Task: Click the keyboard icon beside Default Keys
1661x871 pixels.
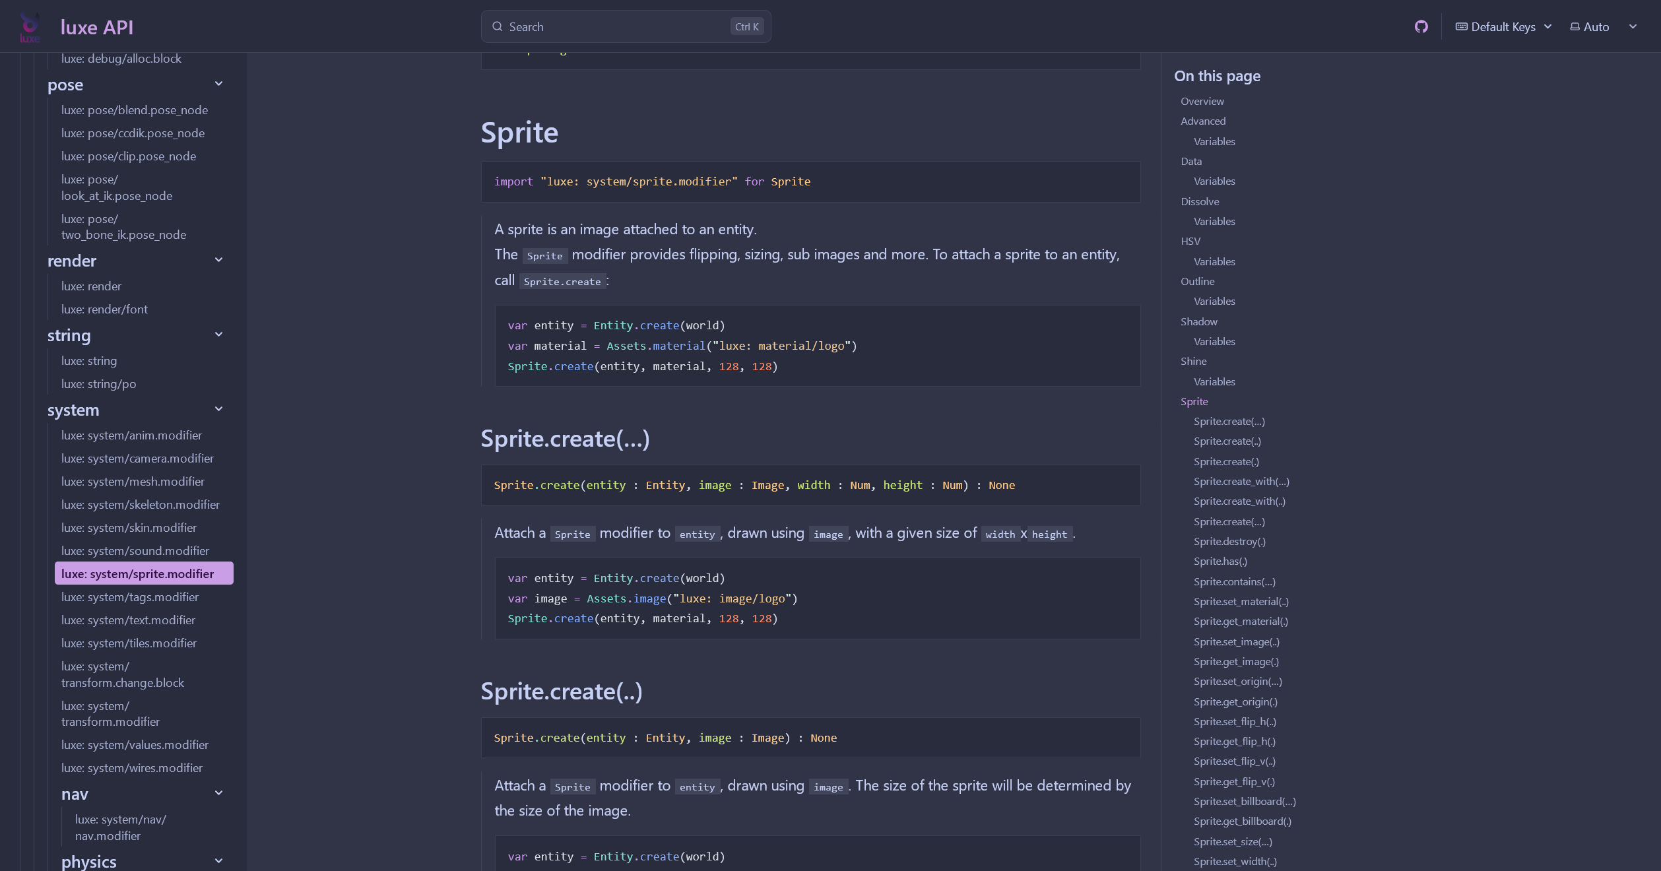Action: click(x=1461, y=26)
